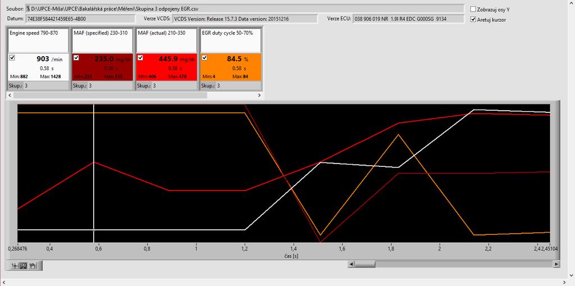575x286 pixels.
Task: Click the Skup. field under Engine speed
Action: (46, 86)
